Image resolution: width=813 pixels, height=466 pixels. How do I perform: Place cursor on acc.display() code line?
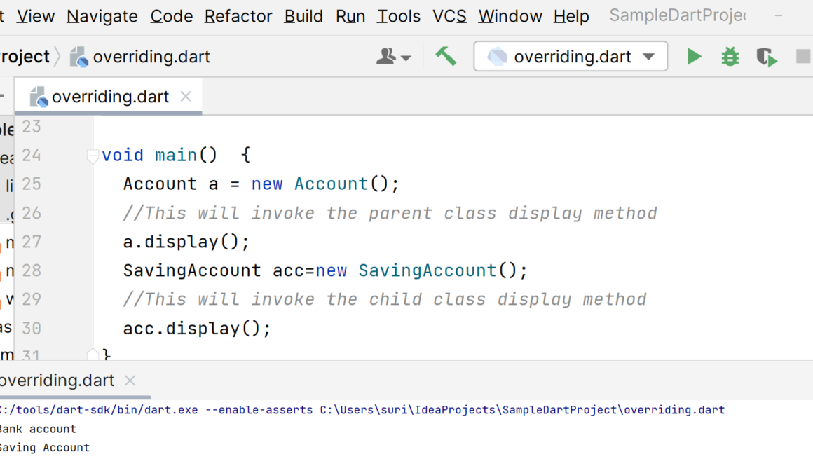pos(197,328)
